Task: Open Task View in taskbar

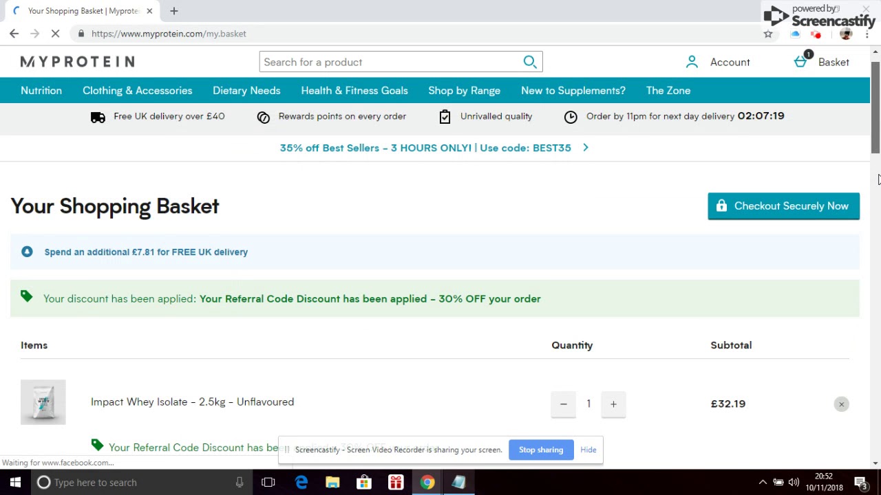Action: pyautogui.click(x=268, y=483)
